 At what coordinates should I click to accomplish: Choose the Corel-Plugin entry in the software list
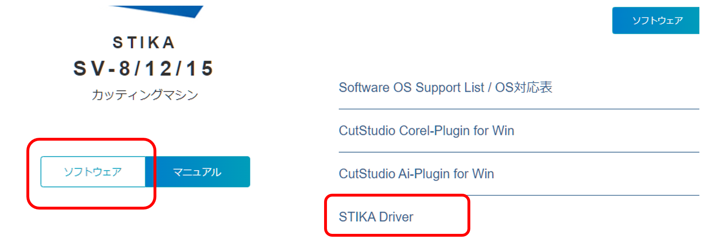tap(426, 131)
